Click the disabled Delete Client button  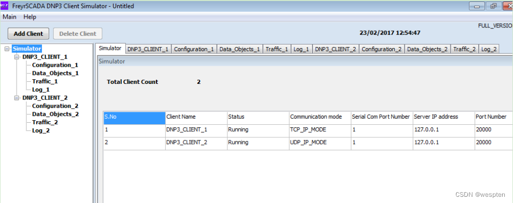click(x=78, y=34)
